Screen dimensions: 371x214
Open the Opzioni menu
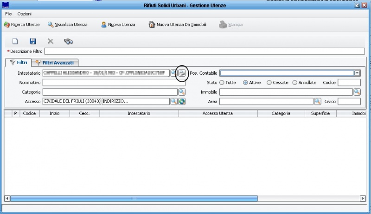25,14
